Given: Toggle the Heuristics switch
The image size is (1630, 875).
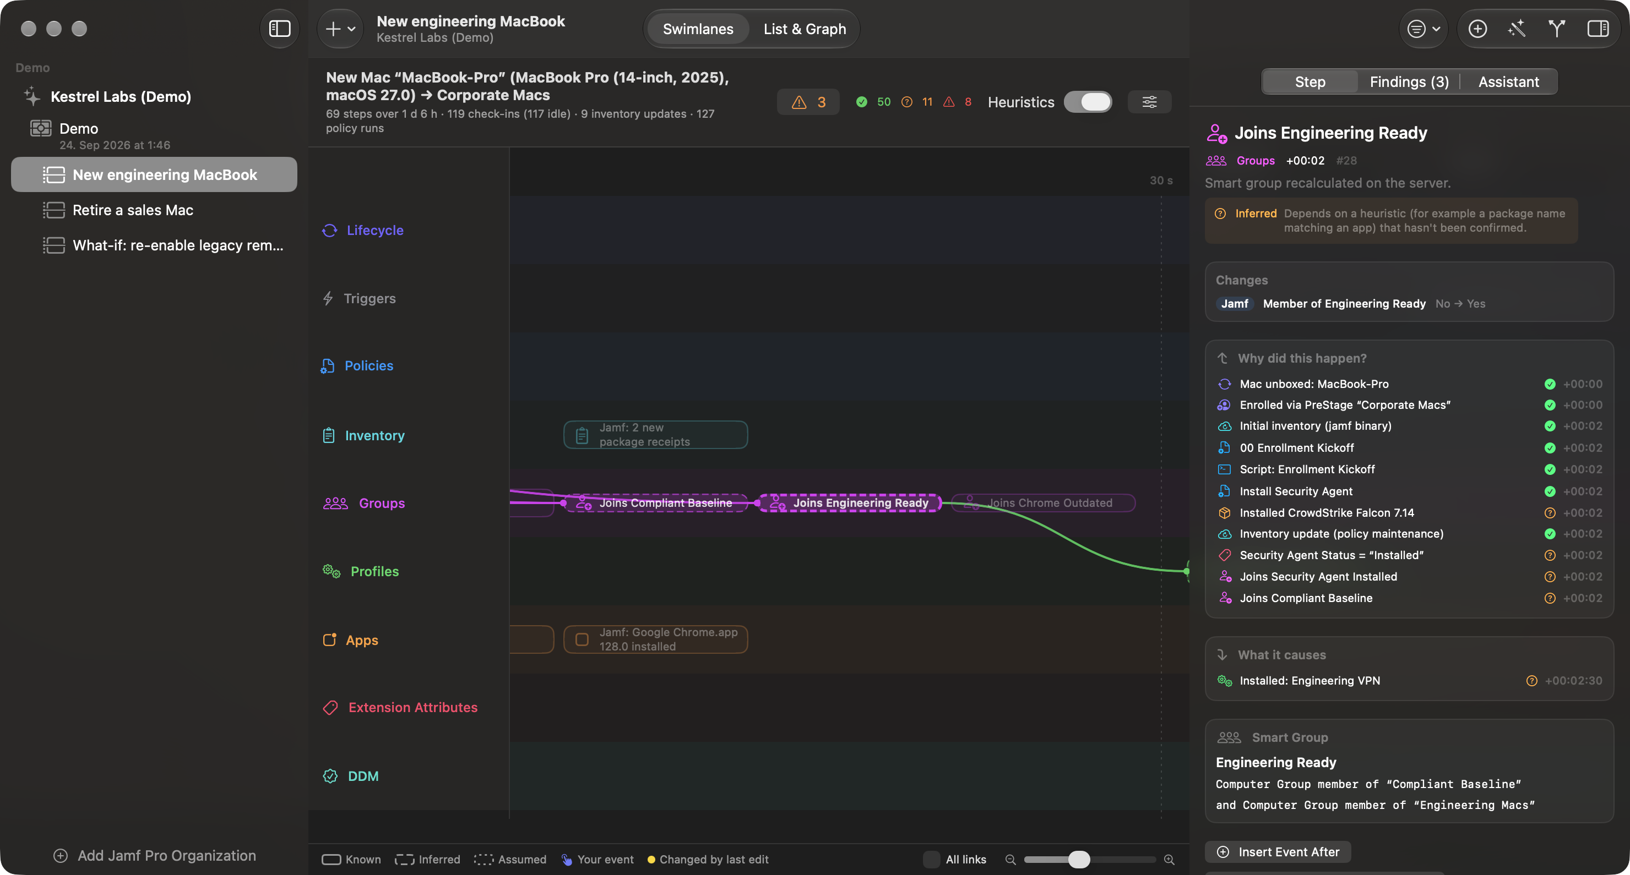Looking at the screenshot, I should pos(1088,102).
